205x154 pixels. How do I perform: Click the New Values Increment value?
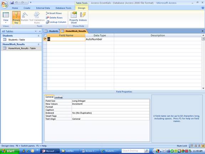pos(111,104)
